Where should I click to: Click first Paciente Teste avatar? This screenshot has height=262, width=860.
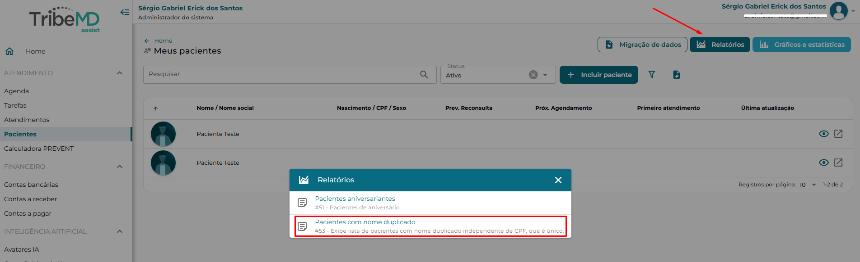[163, 134]
